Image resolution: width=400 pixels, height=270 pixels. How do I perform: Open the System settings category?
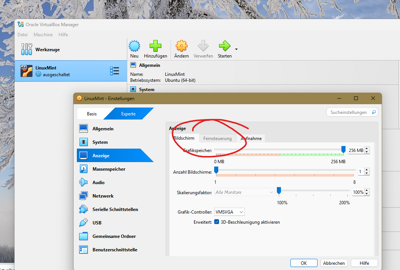(x=115, y=142)
